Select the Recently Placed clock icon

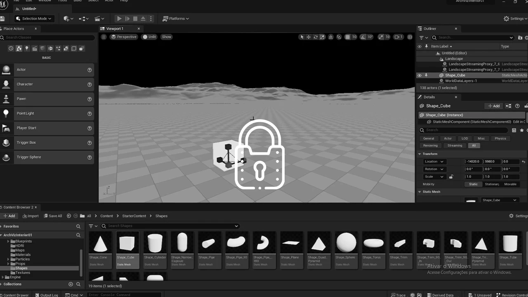(11, 49)
